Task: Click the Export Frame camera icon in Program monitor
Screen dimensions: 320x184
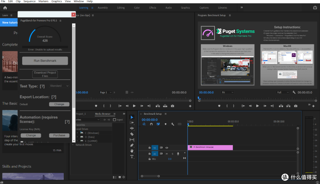Action: tap(295, 106)
